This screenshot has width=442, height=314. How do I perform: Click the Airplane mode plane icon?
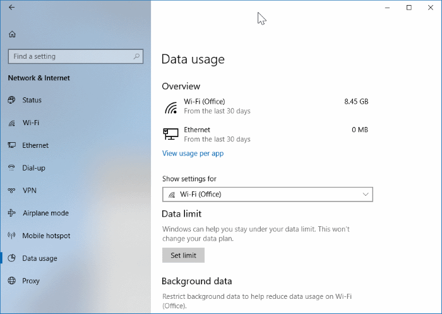pyautogui.click(x=11, y=213)
